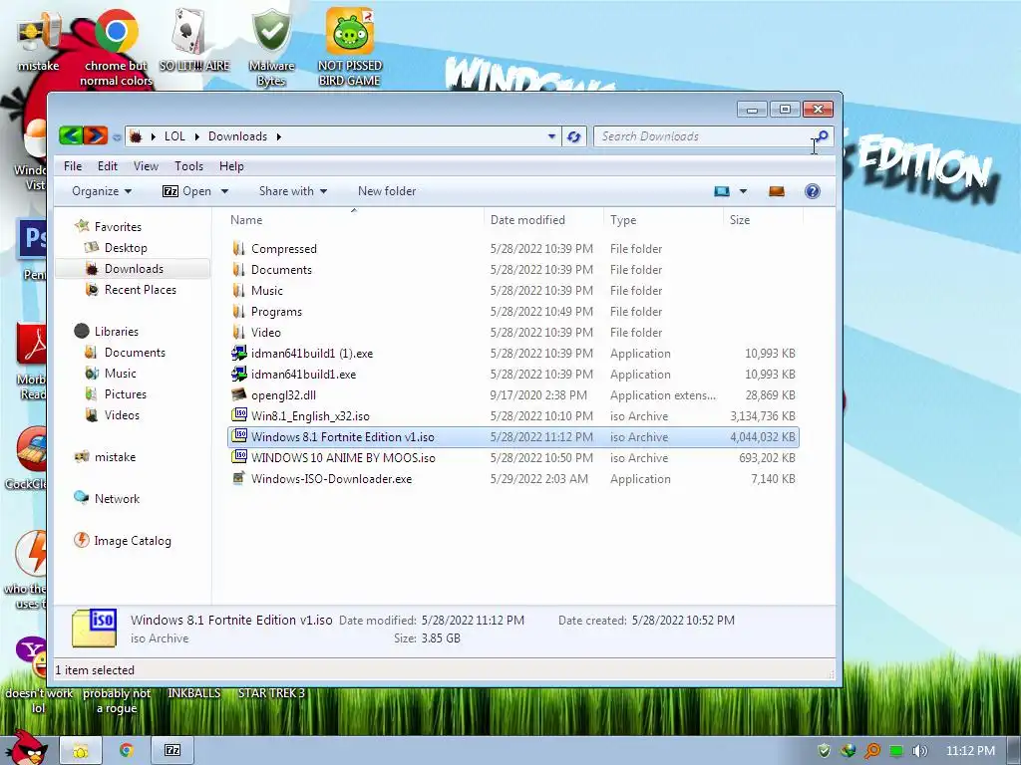Open Chrome from the taskbar
The width and height of the screenshot is (1021, 765).
(x=127, y=751)
